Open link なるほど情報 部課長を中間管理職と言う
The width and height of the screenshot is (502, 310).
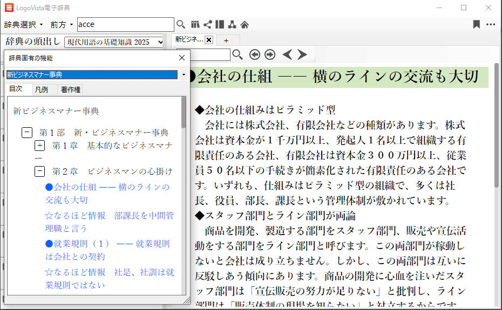point(110,222)
